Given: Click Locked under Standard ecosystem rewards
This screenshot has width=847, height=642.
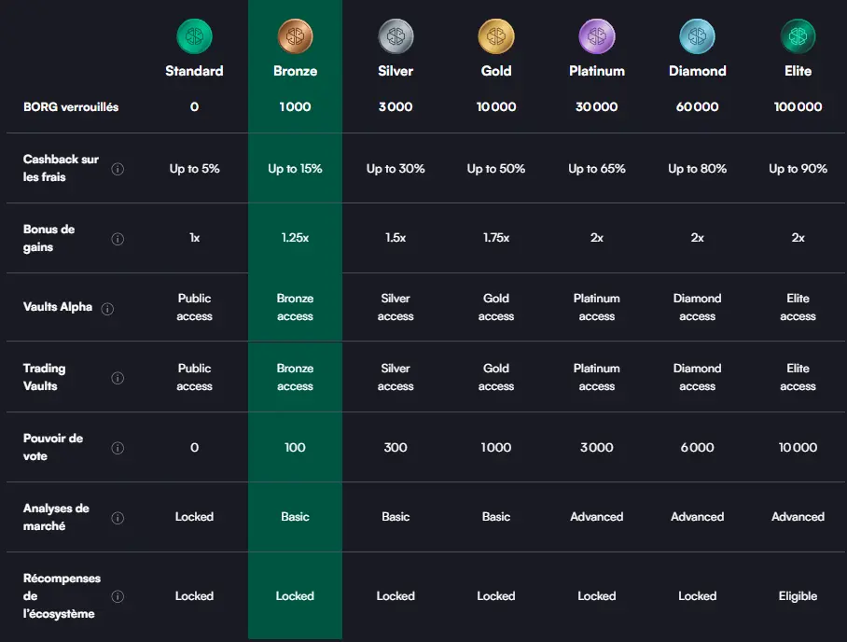Looking at the screenshot, I should (x=194, y=595).
